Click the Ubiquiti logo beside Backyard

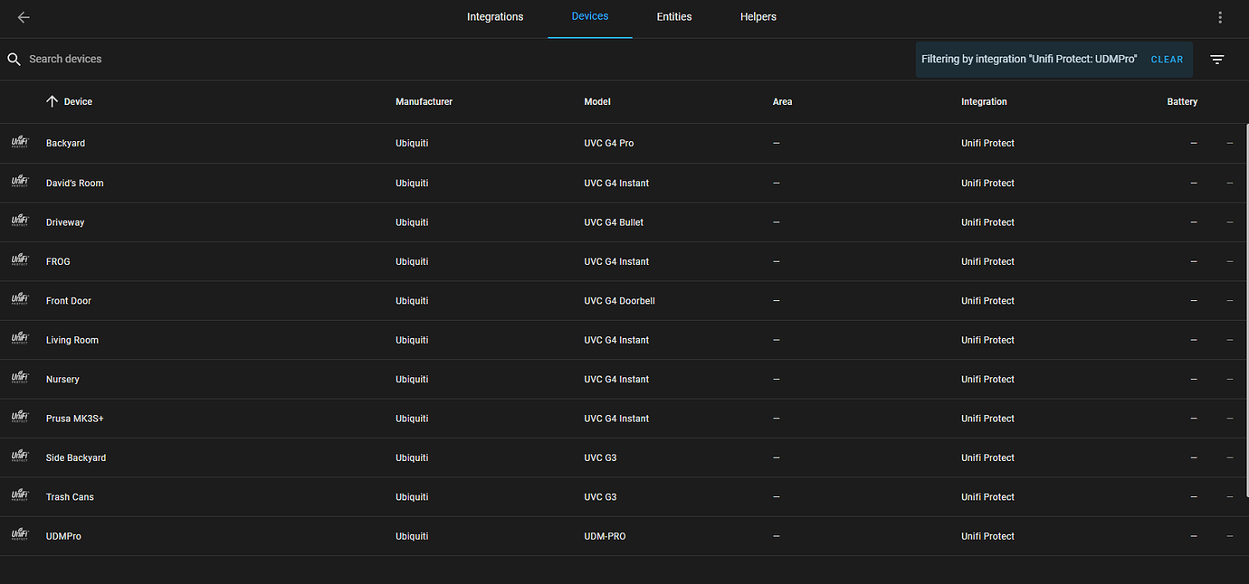[x=19, y=142]
